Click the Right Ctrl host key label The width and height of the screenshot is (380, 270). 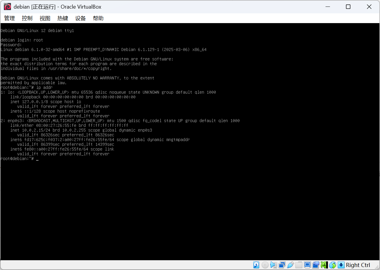pos(358,265)
